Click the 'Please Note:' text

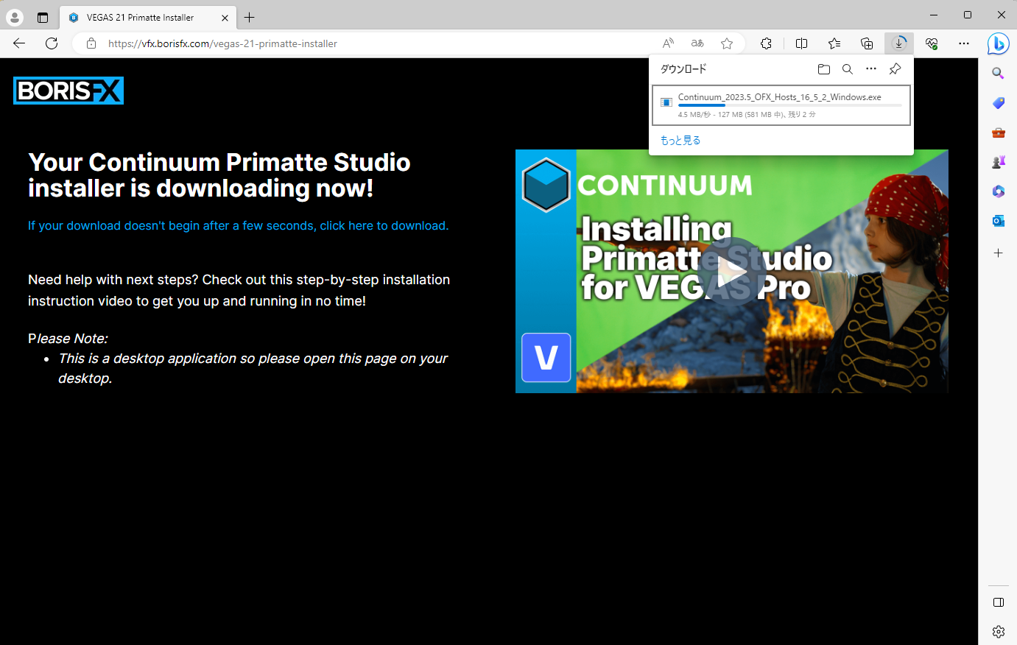pos(68,339)
